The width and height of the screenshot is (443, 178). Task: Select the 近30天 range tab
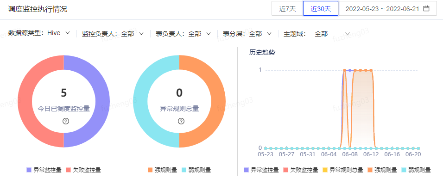(x=321, y=9)
